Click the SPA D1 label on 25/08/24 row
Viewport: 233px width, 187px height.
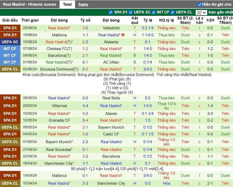pos(10,28)
